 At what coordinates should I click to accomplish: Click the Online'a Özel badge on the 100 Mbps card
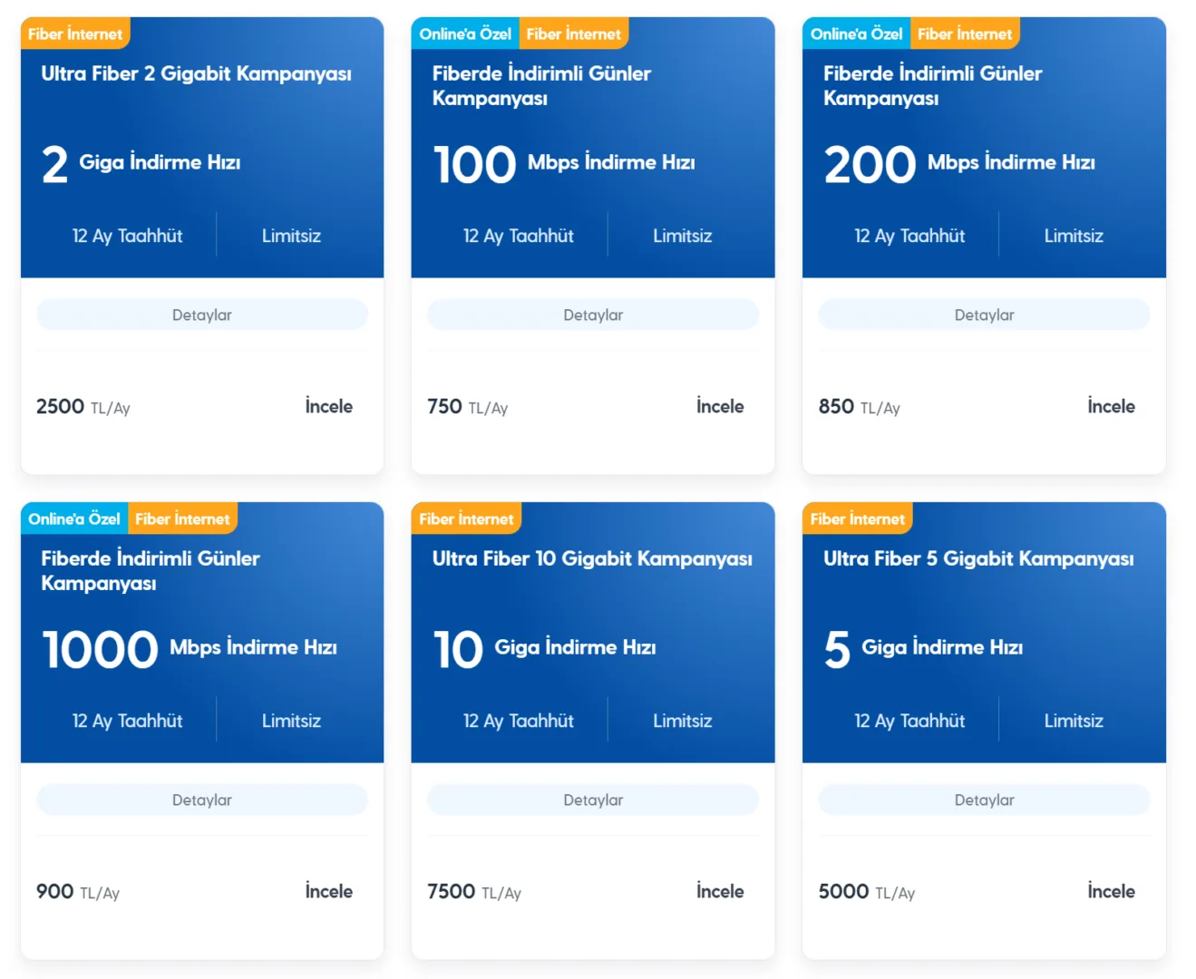(464, 34)
